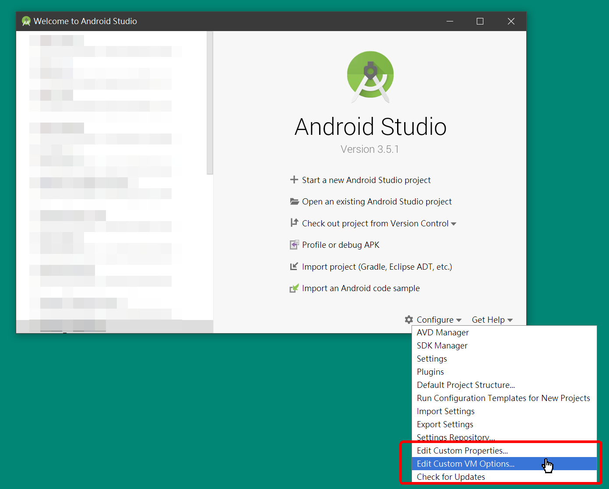This screenshot has width=609, height=489.
Task: Select Import Settings menu item
Action: (x=504, y=411)
